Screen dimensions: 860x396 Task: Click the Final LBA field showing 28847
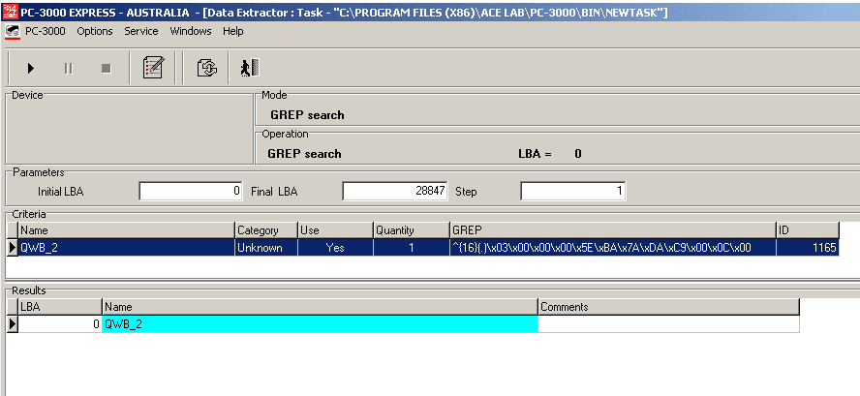coord(395,191)
